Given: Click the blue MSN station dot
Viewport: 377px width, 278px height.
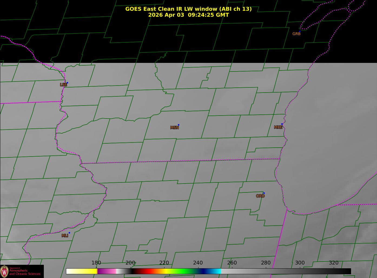Looking at the screenshot, I should (178, 125).
